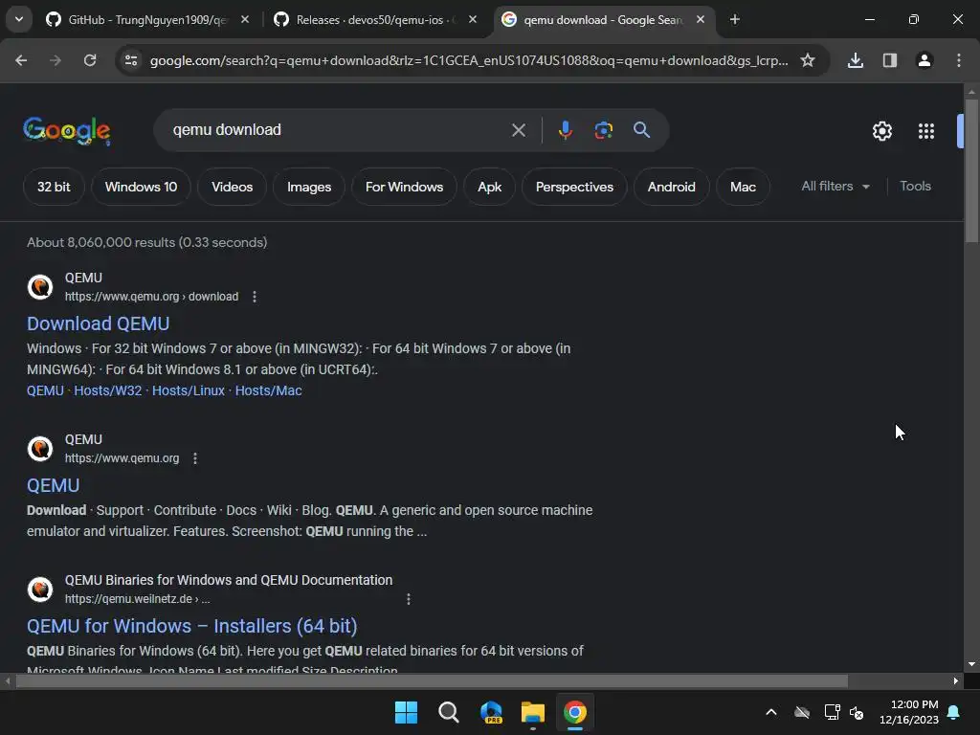Close the Releases devos50 tab

click(x=473, y=20)
